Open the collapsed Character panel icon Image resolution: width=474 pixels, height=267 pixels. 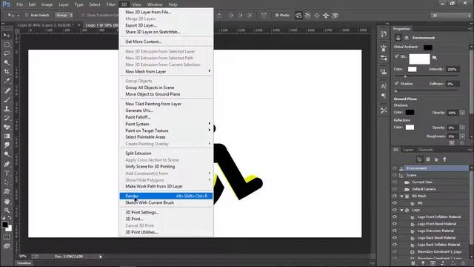click(384, 86)
